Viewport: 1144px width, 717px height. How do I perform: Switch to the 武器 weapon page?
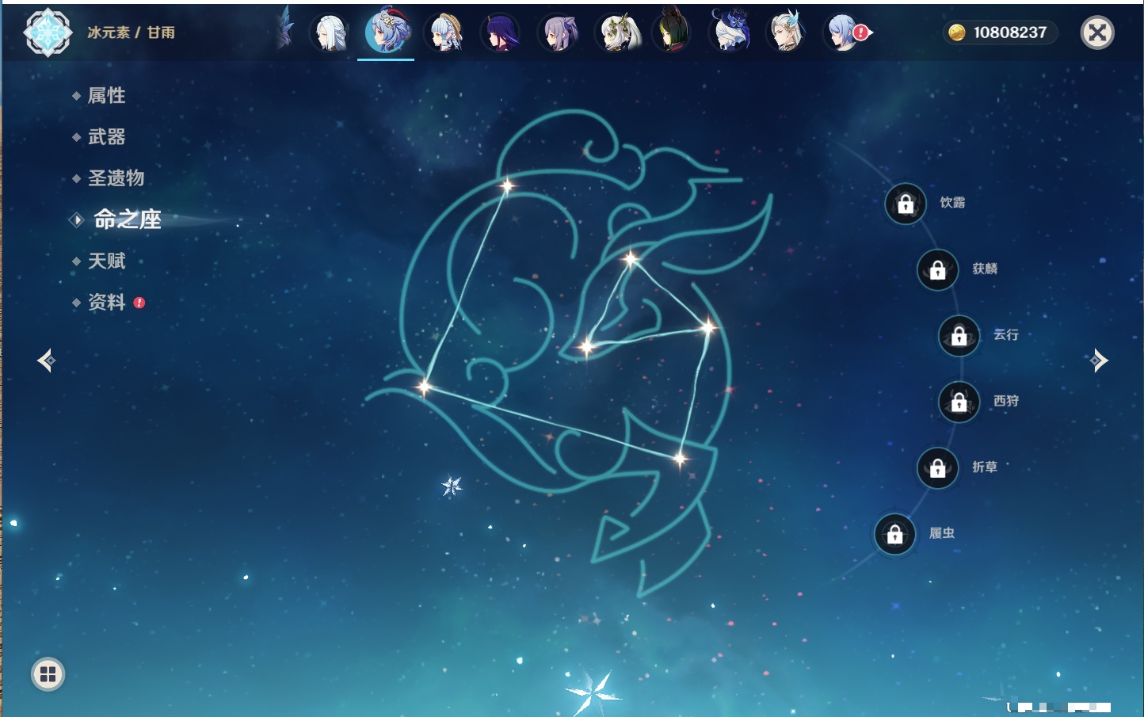tap(106, 137)
